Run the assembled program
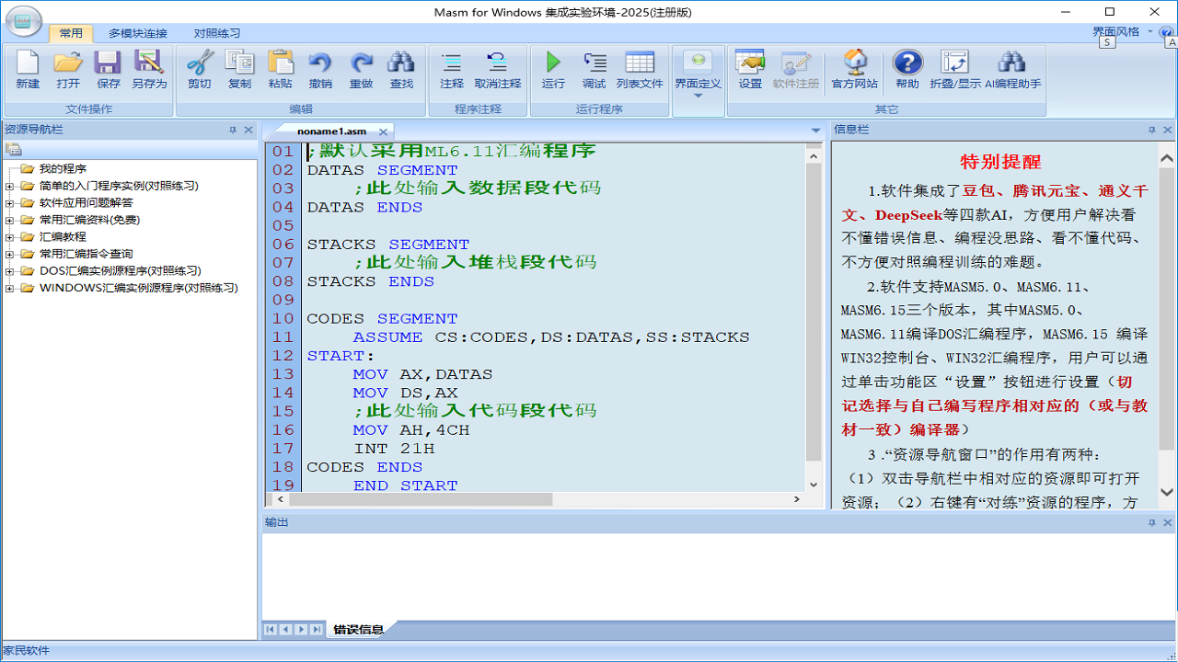This screenshot has height=662, width=1178. click(552, 69)
